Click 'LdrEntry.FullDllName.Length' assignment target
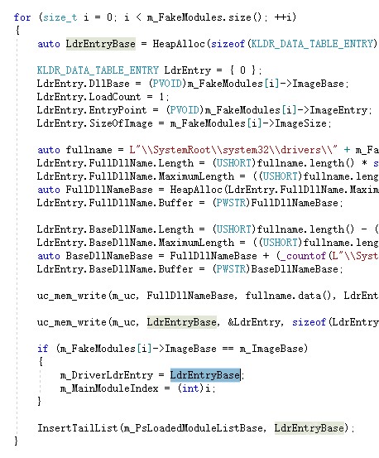The width and height of the screenshot is (379, 458). pyautogui.click(x=115, y=163)
